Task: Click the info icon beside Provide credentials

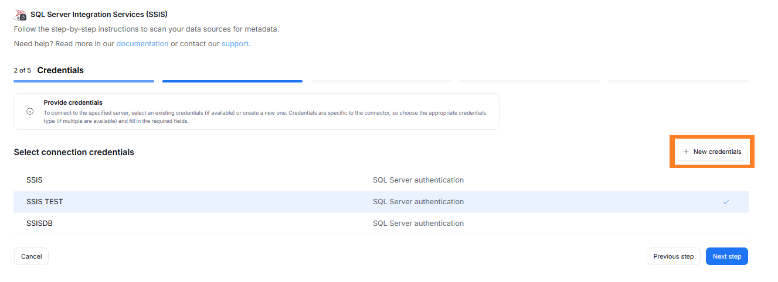Action: coord(30,111)
